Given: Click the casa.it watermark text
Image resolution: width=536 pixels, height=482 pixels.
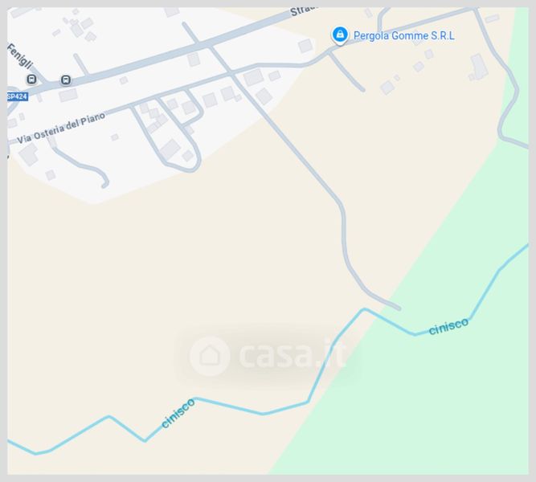Looking at the screenshot, I should [x=293, y=355].
